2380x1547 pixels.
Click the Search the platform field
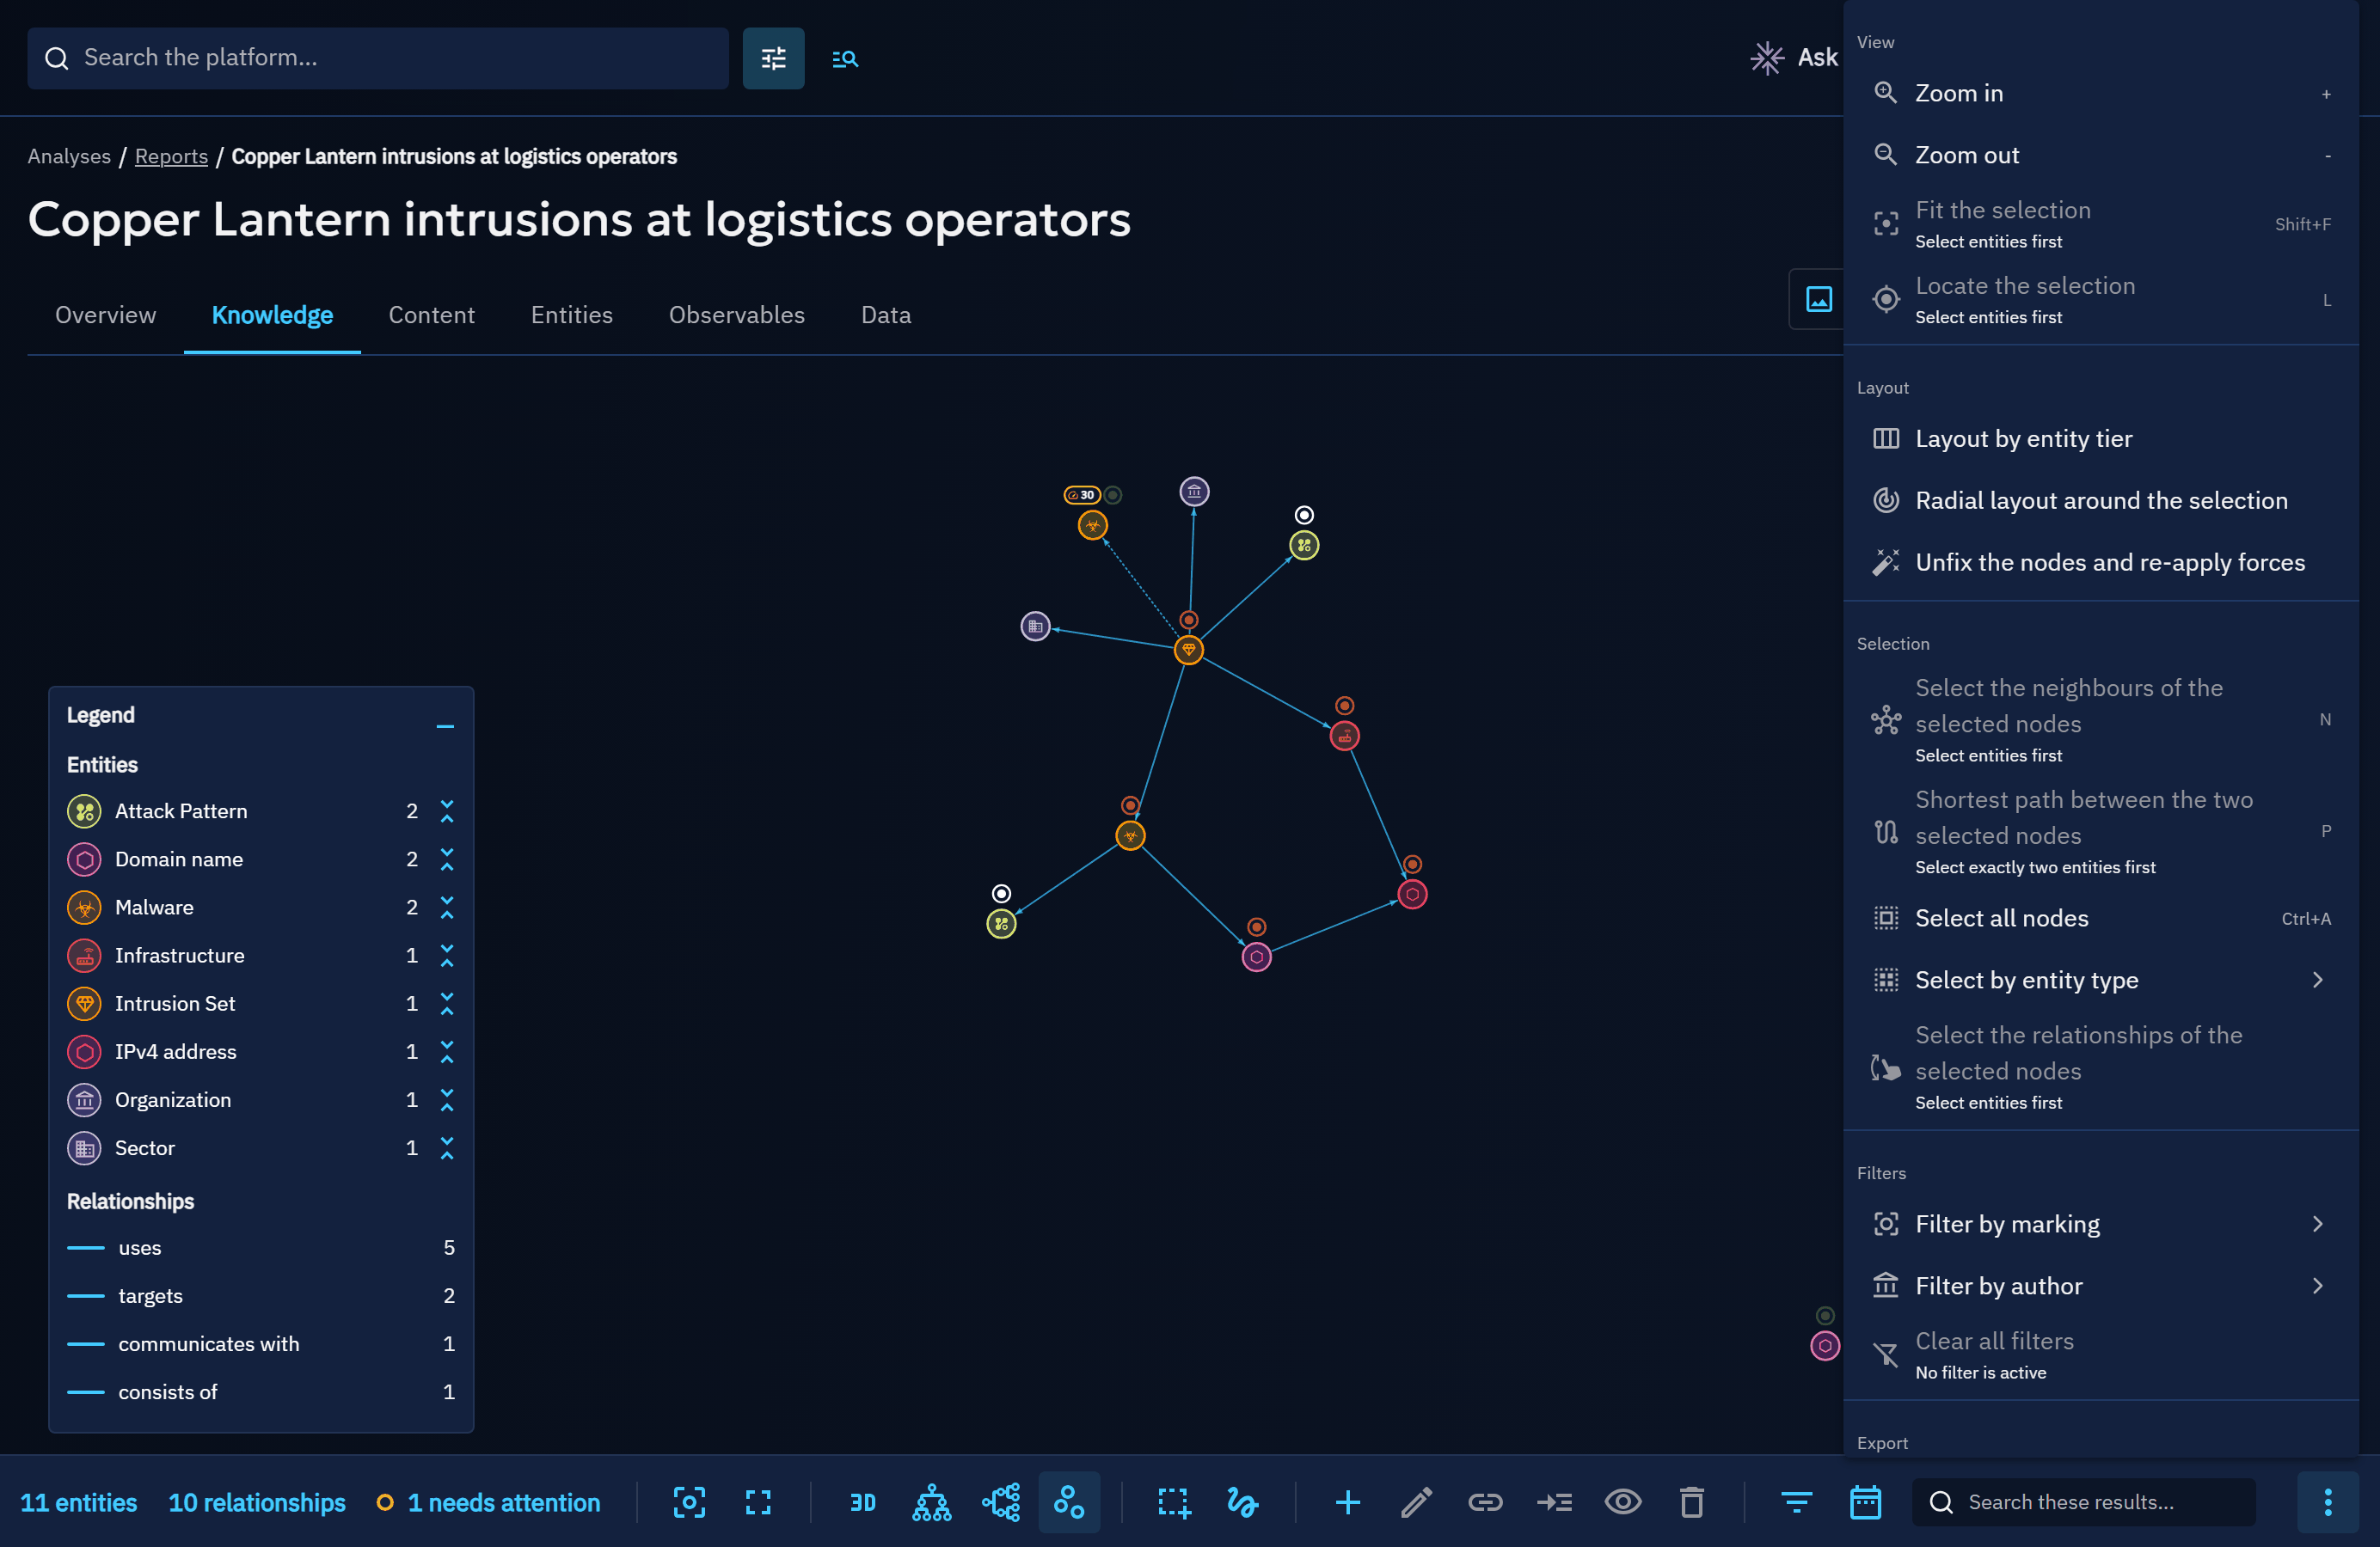click(378, 58)
